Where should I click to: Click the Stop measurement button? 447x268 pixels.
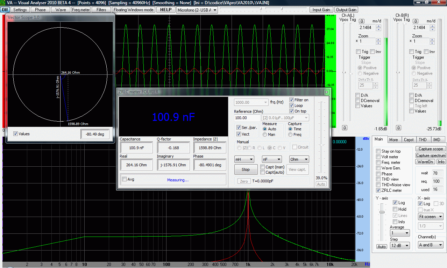point(246,169)
